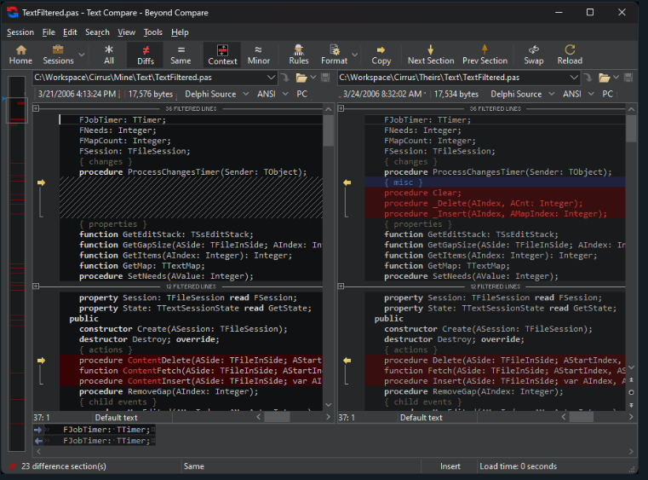The image size is (648, 480).
Task: Expand the left 36 filtered lines section
Action: coord(36,109)
